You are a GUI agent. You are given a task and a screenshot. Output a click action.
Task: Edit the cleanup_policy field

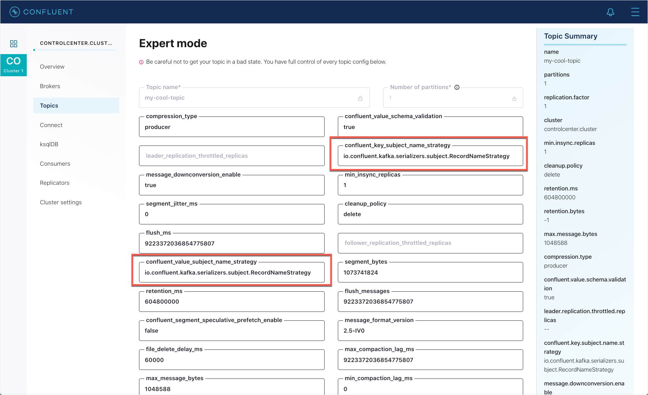click(x=430, y=214)
